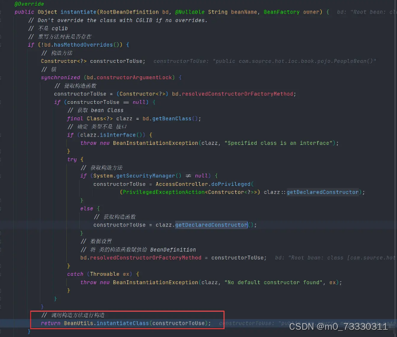The image size is (397, 337).
Task: Click the AccessController class name
Action: click(181, 184)
